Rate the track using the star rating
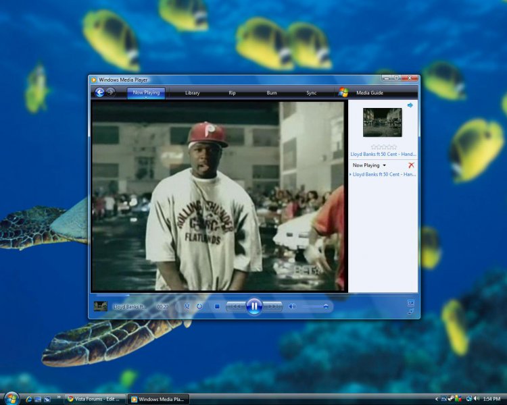 pyautogui.click(x=384, y=147)
